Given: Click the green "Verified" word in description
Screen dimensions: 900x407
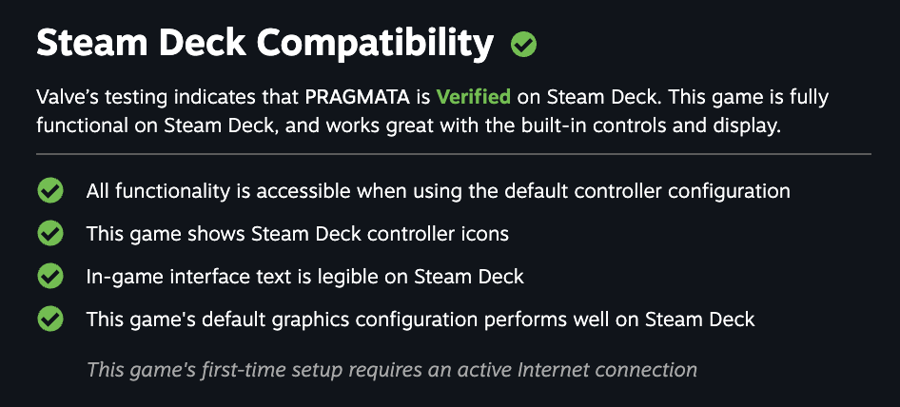Looking at the screenshot, I should coord(473,96).
